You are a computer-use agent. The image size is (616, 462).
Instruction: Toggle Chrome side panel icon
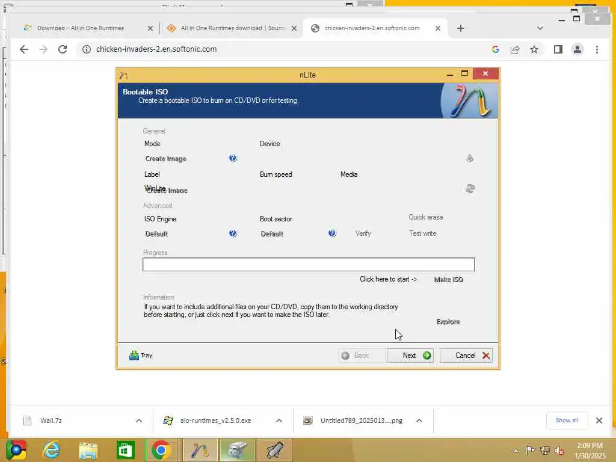[558, 49]
